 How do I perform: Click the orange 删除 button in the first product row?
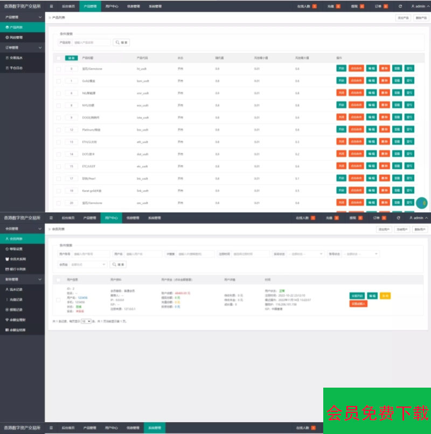(384, 68)
